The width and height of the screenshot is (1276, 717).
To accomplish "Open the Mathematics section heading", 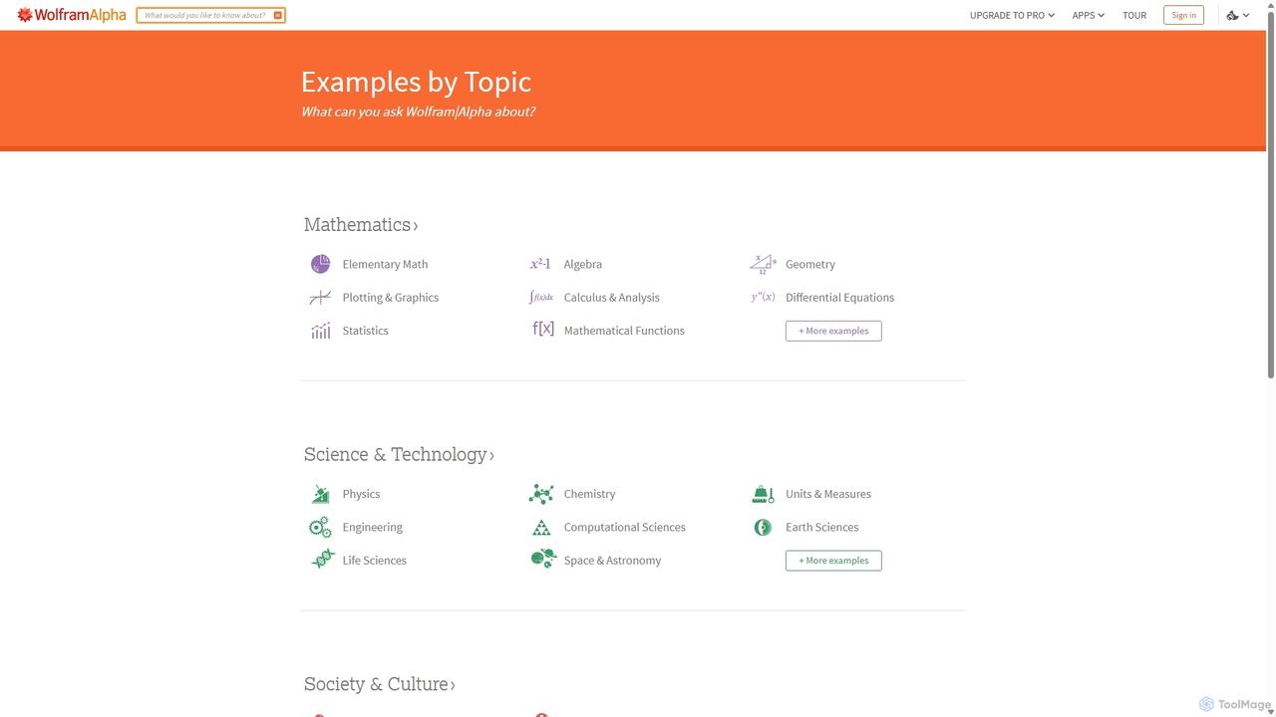I will pyautogui.click(x=361, y=225).
